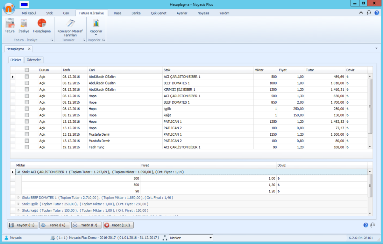The width and height of the screenshot is (383, 244).
Task: Close with the Kapat (ESC) button
Action: (118, 225)
